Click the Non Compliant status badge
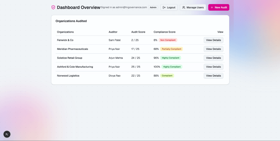Image resolution: width=280 pixels, height=141 pixels. coord(168,40)
